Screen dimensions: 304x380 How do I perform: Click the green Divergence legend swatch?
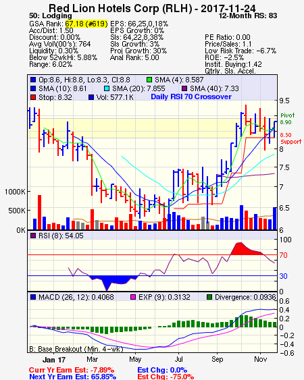209,297
